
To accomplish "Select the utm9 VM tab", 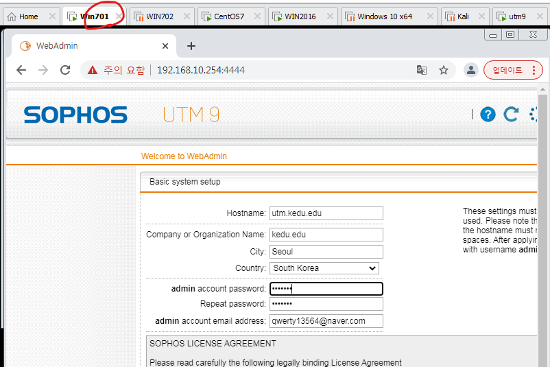I will (x=517, y=16).
